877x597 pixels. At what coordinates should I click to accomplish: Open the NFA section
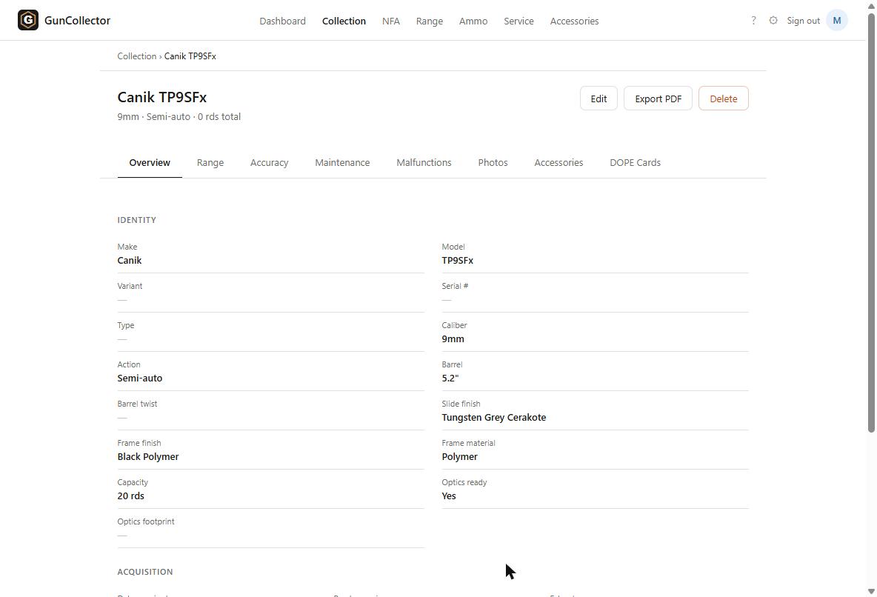tap(391, 21)
